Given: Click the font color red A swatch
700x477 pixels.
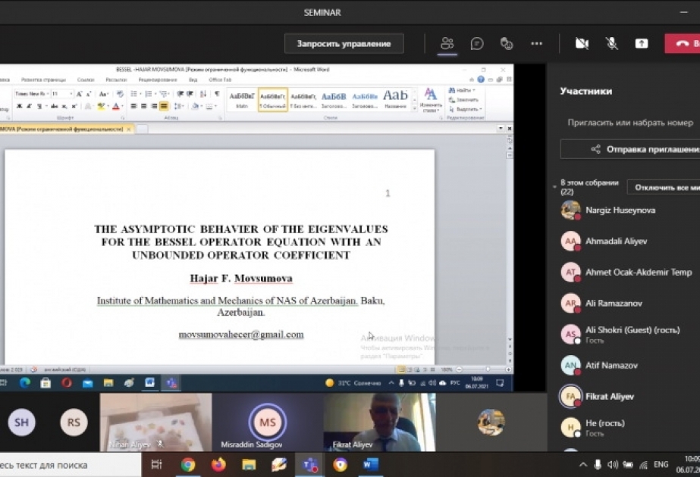Looking at the screenshot, I should point(116,106).
